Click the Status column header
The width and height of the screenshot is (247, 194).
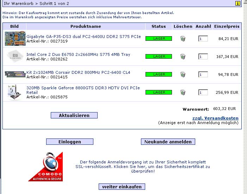[x=159, y=26]
